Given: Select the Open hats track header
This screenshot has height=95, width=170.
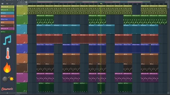Looking at the screenshot, I should (x=22, y=49).
